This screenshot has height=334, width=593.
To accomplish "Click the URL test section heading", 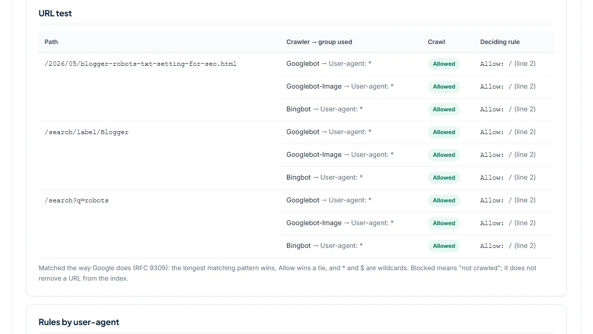I will point(55,13).
